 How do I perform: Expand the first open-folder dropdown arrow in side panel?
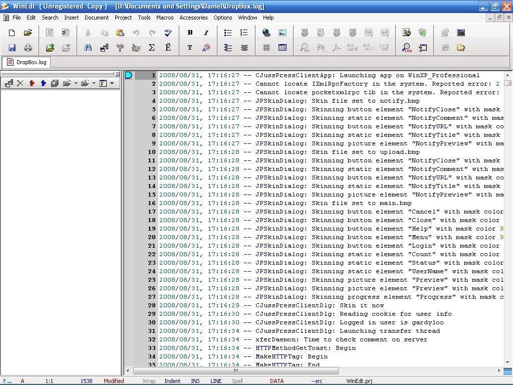click(76, 83)
